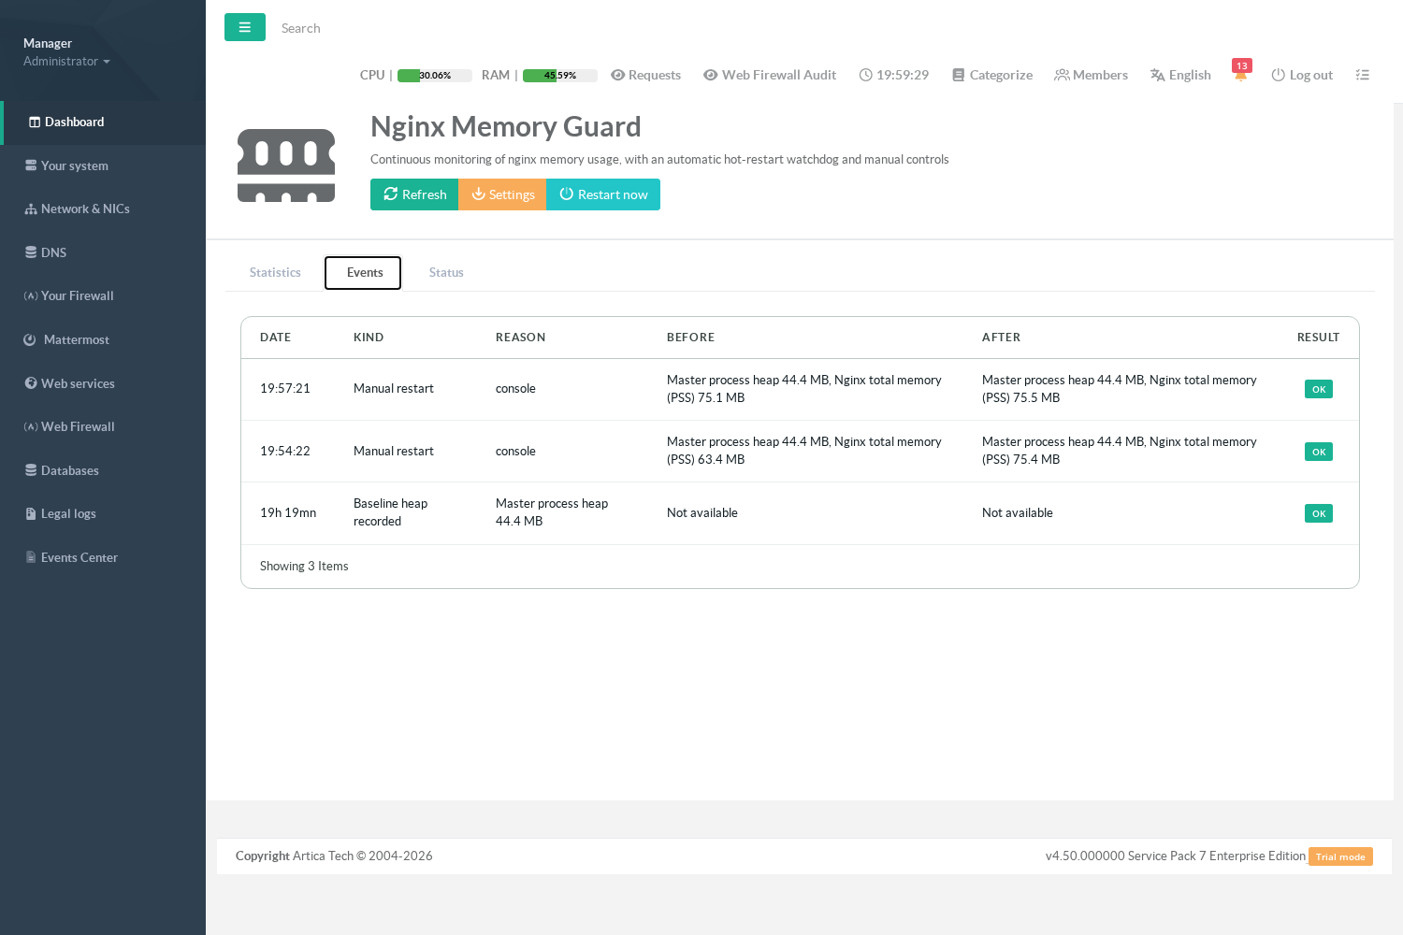
Task: Click the clock icon beside 19:59:29
Action: coord(865,75)
